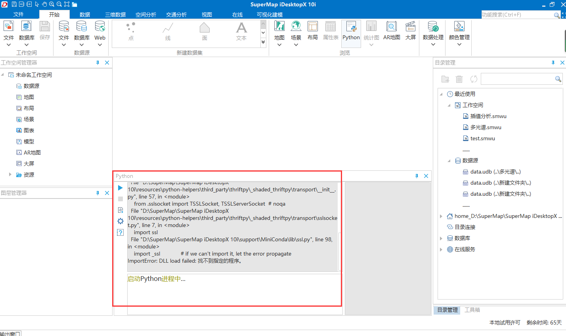
Task: Switch to the 交通分析 ribbon tab
Action: pos(176,15)
